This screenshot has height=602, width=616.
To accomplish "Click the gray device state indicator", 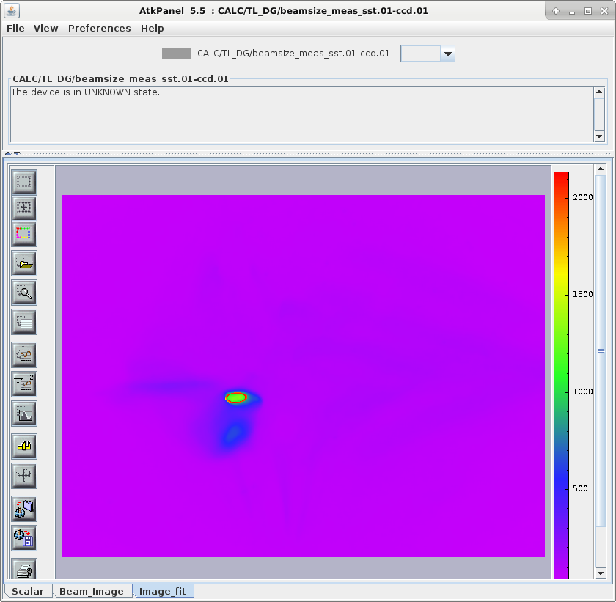I will (x=176, y=54).
